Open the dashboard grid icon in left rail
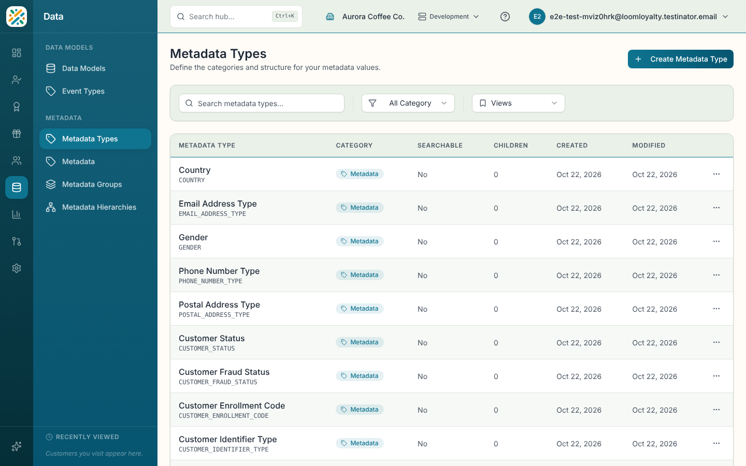The height and width of the screenshot is (466, 746). [x=17, y=53]
